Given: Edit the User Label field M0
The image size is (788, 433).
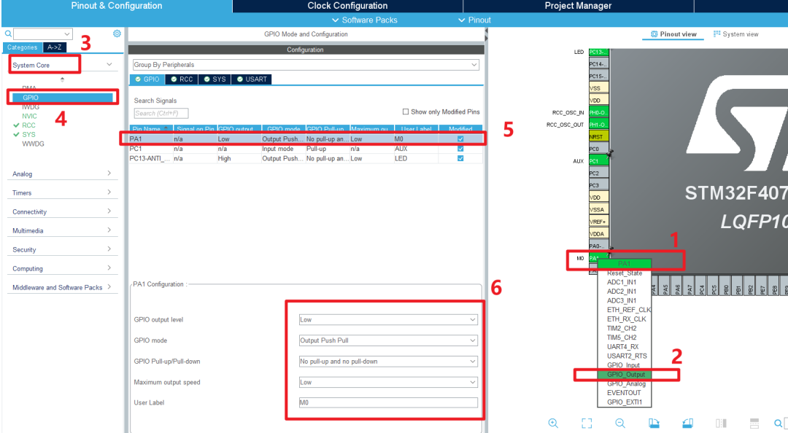Looking at the screenshot, I should click(388, 402).
